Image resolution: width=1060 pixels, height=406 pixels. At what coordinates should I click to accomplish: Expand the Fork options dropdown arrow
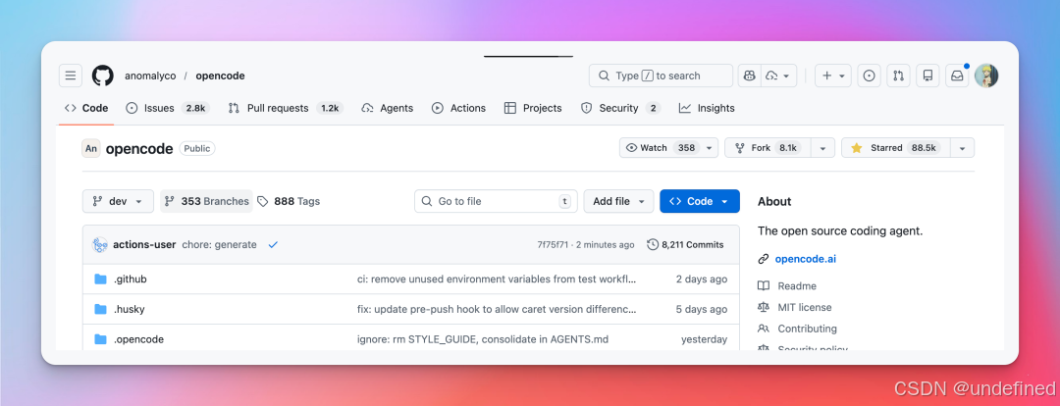pos(822,148)
